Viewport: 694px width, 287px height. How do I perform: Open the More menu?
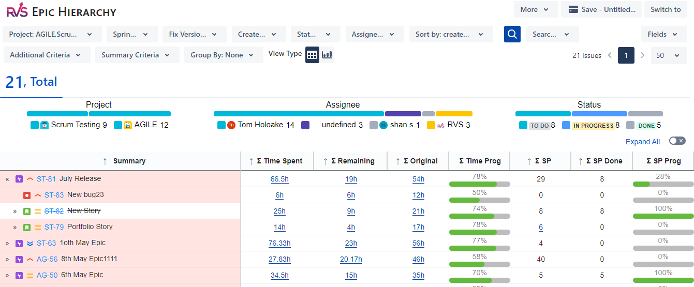tap(536, 9)
